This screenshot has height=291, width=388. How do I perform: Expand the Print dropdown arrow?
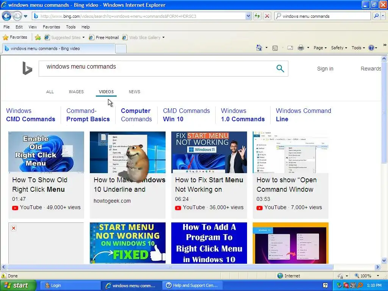pos(308,48)
